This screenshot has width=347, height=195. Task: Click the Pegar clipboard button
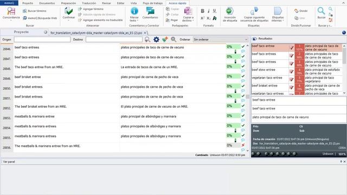pos(172,20)
